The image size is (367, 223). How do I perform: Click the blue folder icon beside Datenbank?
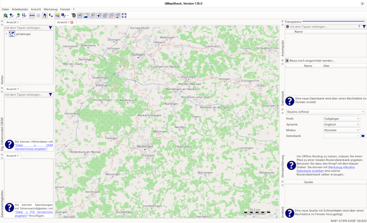(363, 136)
